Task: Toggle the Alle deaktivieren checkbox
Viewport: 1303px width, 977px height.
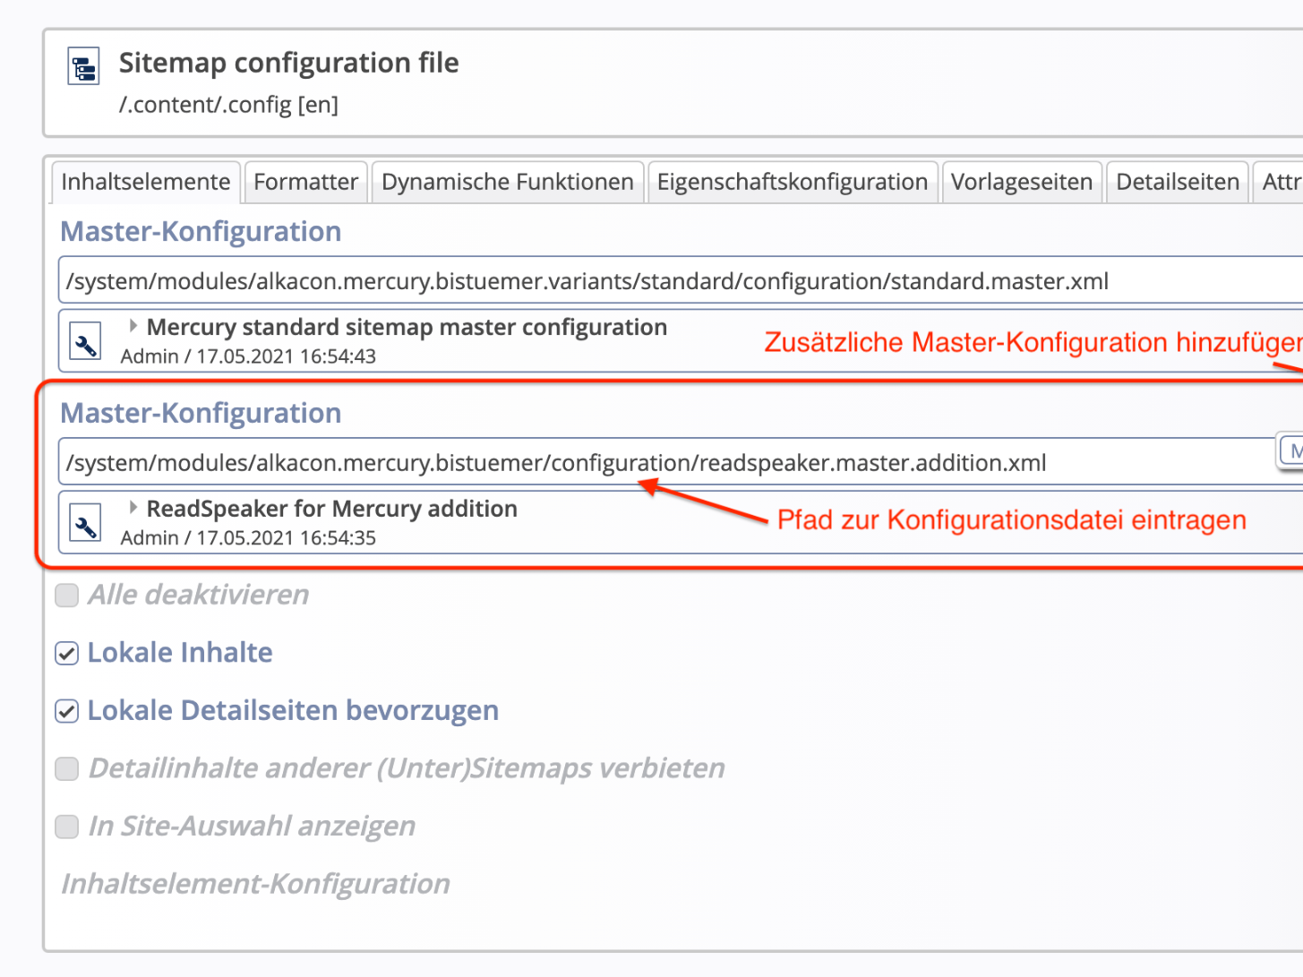Action: coord(66,595)
